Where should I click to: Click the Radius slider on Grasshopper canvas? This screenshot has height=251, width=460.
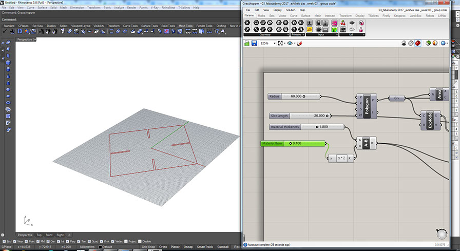tap(294, 96)
